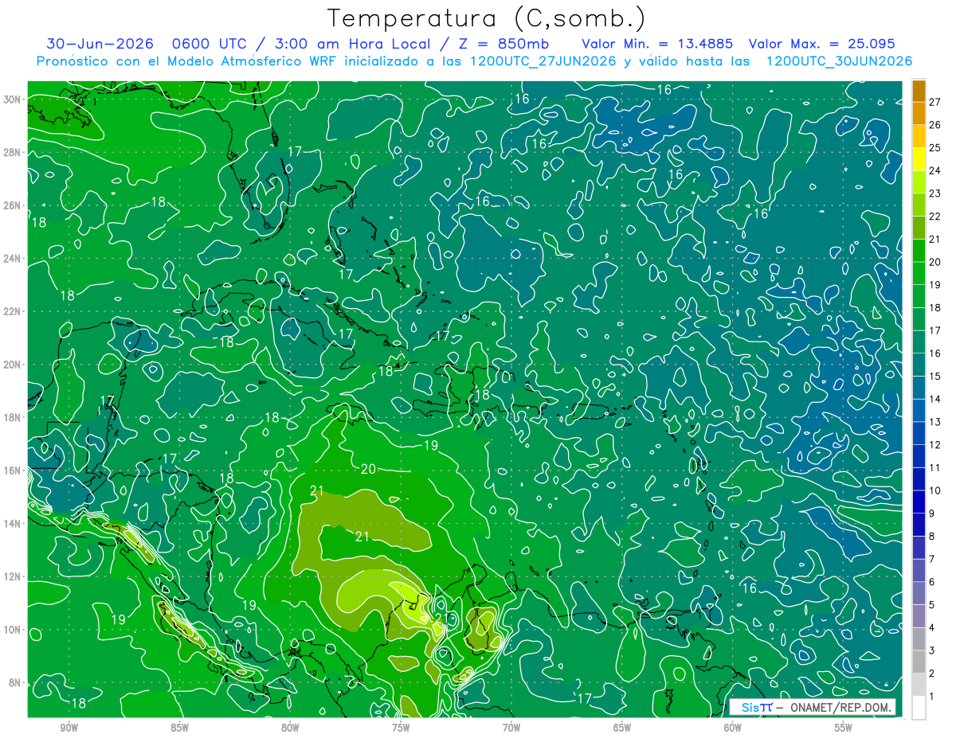The image size is (956, 738).
Task: Click the '70W' longitude axis label
Action: pos(511,728)
